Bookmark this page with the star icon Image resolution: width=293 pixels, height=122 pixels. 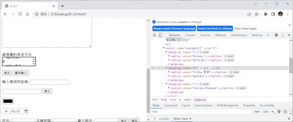tap(257, 14)
